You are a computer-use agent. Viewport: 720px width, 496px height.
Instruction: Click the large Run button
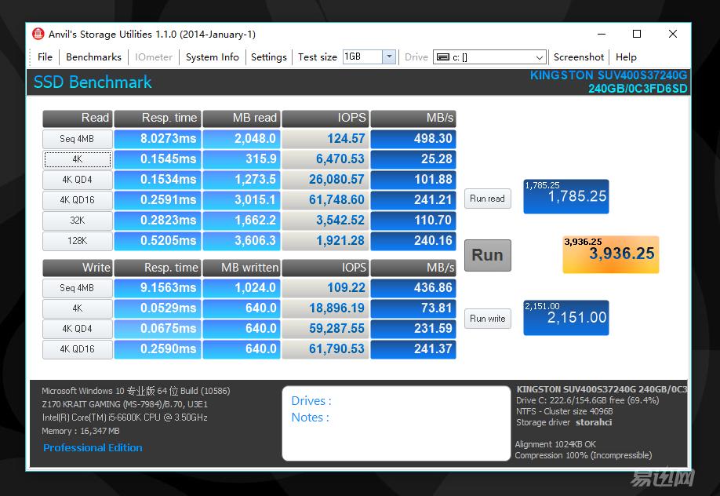tap(487, 255)
